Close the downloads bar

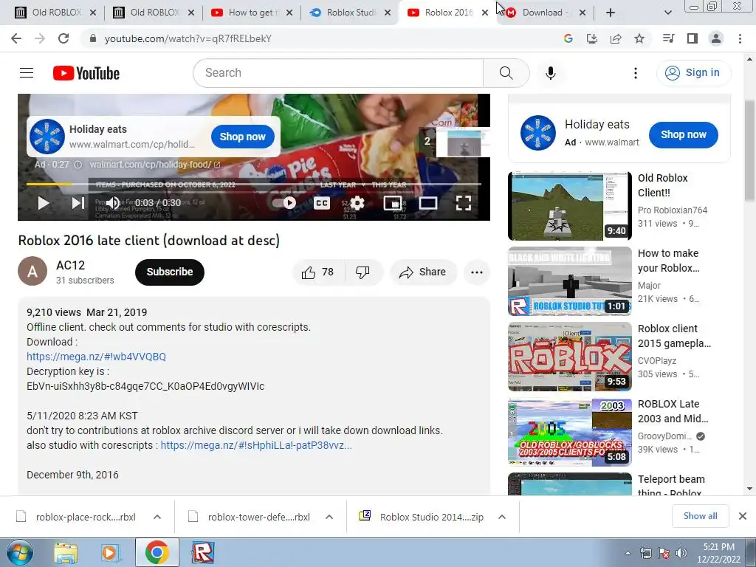[743, 516]
